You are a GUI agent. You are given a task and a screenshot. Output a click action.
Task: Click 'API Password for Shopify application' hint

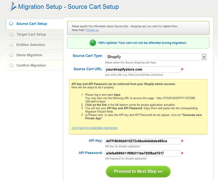126,159
